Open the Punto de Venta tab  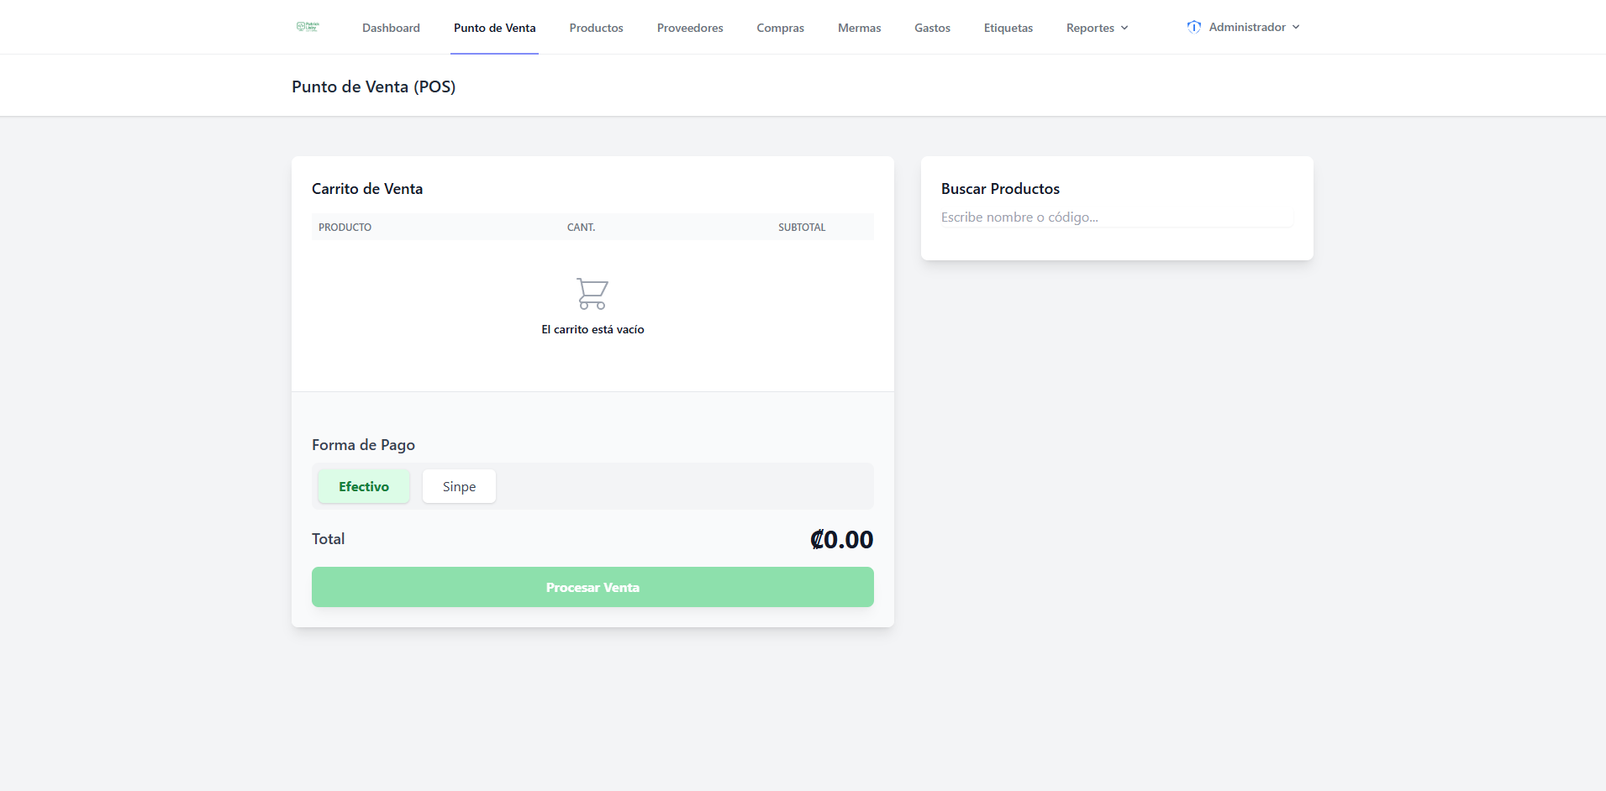coord(494,28)
